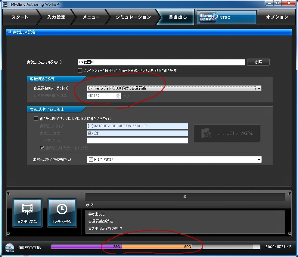Select the 書き出し tab
The height and width of the screenshot is (257, 298).
coord(178,17)
